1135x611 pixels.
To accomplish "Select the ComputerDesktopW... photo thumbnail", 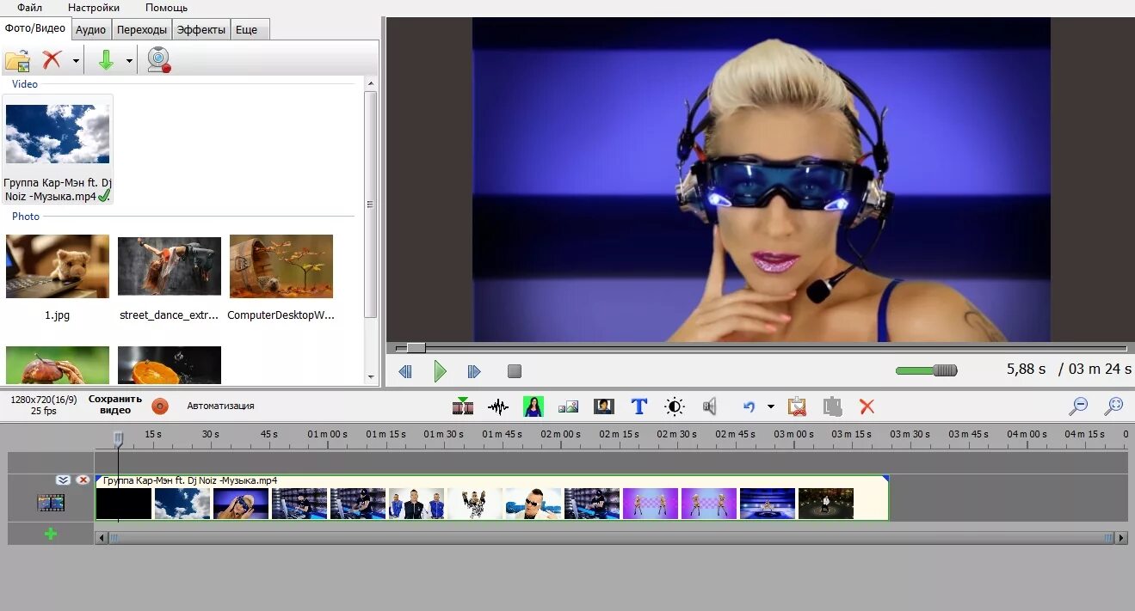I will [x=281, y=266].
